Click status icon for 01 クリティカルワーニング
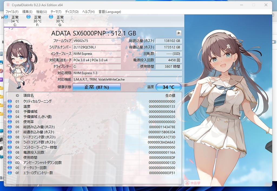The width and height of the screenshot is (277, 191). [x=10, y=101]
